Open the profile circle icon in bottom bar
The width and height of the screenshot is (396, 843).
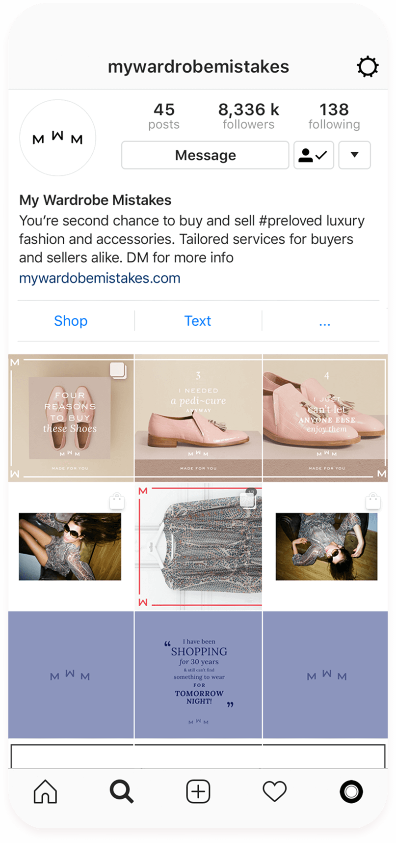[x=351, y=791]
